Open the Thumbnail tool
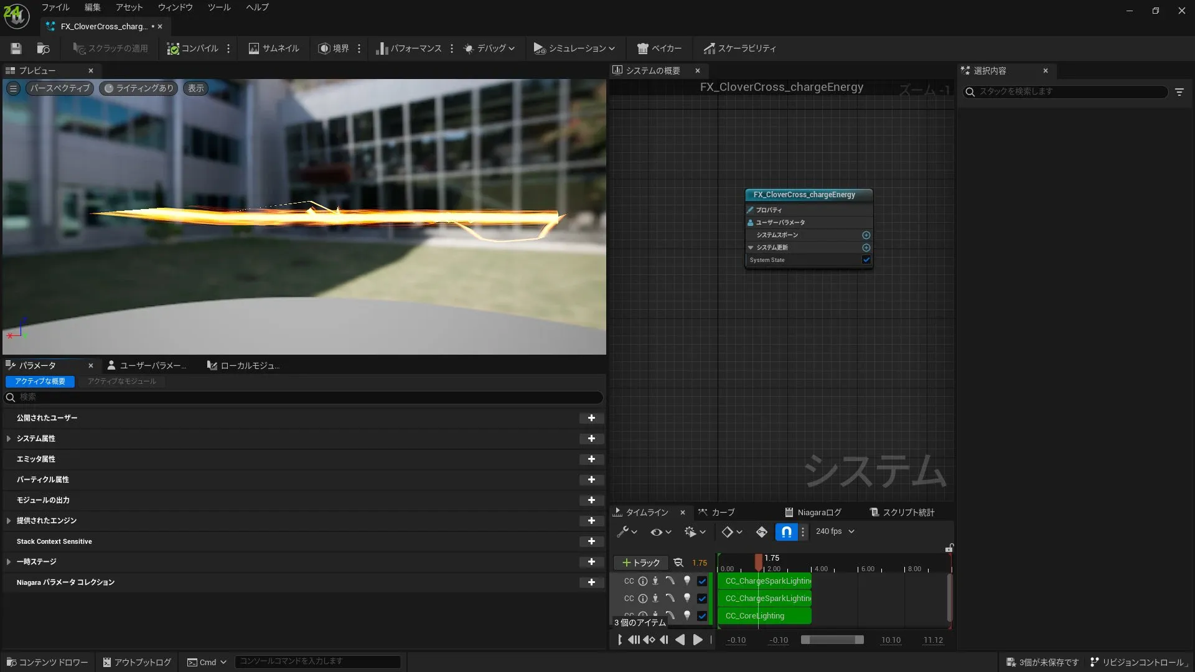Image resolution: width=1195 pixels, height=672 pixels. [x=274, y=49]
